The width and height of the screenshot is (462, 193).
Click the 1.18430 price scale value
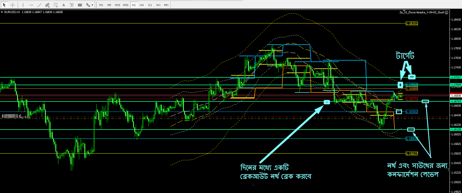click(456, 19)
